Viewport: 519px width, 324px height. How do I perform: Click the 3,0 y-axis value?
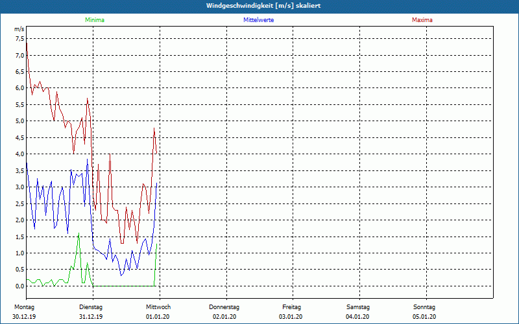click(20, 187)
